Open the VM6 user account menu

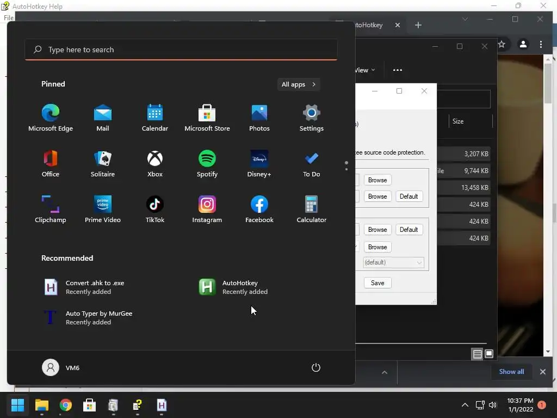click(x=61, y=367)
